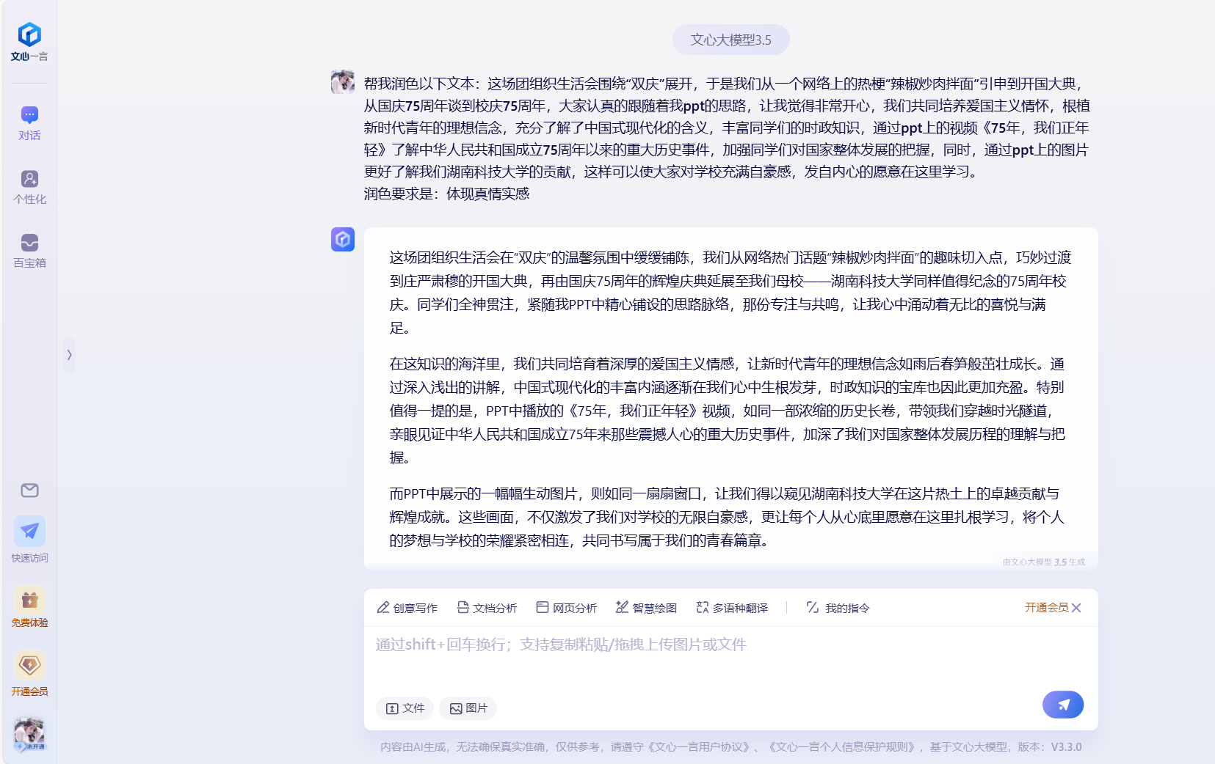Click the version text V3.3.0

pos(1066,747)
